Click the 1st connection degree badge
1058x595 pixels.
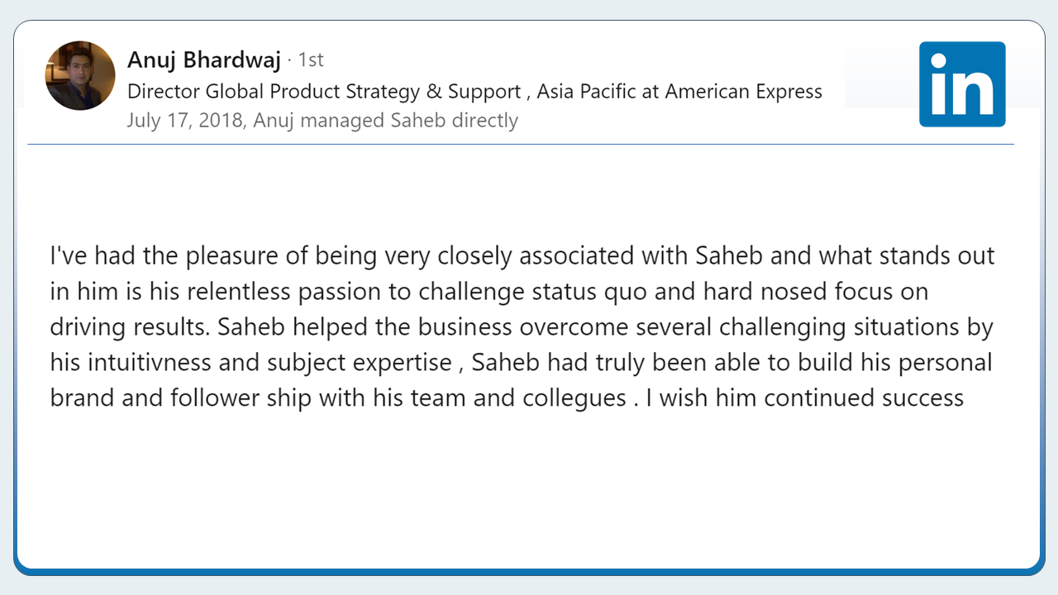coord(310,60)
